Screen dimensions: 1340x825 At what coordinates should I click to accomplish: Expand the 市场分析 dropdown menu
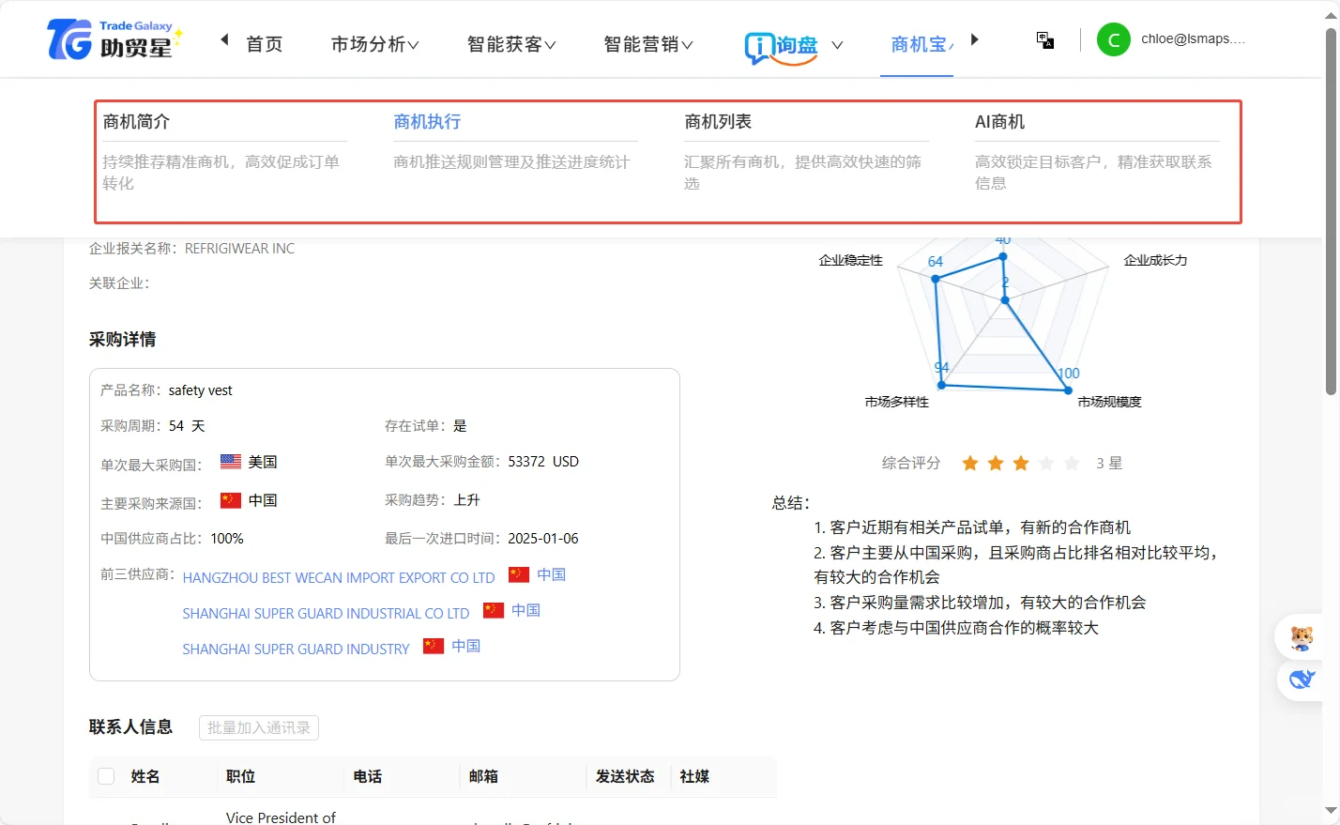(373, 43)
